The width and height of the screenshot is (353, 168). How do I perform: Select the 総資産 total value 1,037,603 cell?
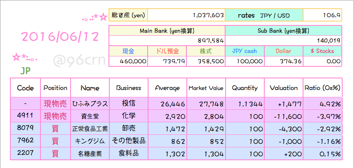click(186, 15)
